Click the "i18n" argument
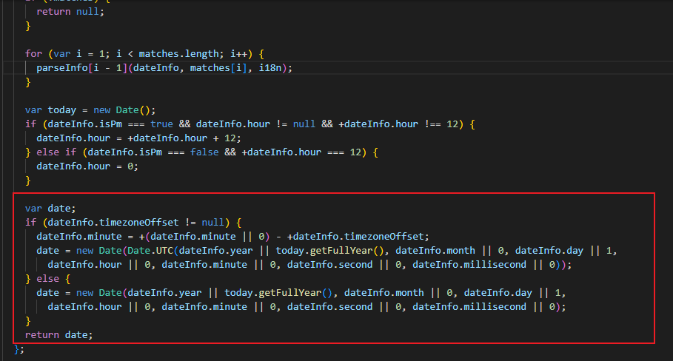 click(270, 68)
